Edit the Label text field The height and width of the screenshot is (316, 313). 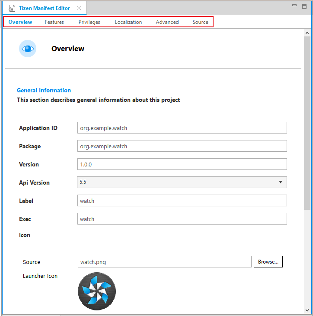tap(182, 201)
